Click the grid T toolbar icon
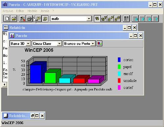This screenshot has height=127, width=164. 155,19
